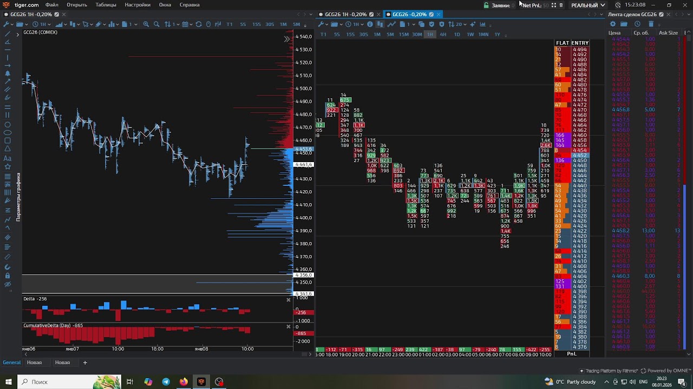Select the rectangle drawing tool
Image resolution: width=693 pixels, height=389 pixels.
(8, 140)
